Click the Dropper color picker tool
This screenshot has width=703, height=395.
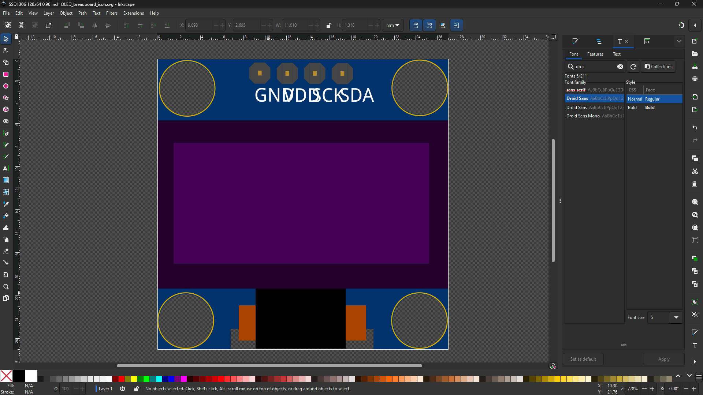click(x=7, y=203)
